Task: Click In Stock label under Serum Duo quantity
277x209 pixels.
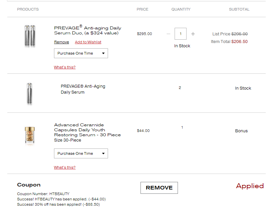Action: tap(182, 46)
